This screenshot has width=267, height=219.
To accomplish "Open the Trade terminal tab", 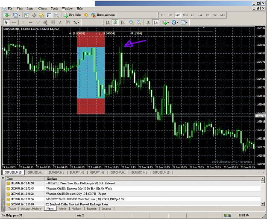I will pyautogui.click(x=12, y=209).
